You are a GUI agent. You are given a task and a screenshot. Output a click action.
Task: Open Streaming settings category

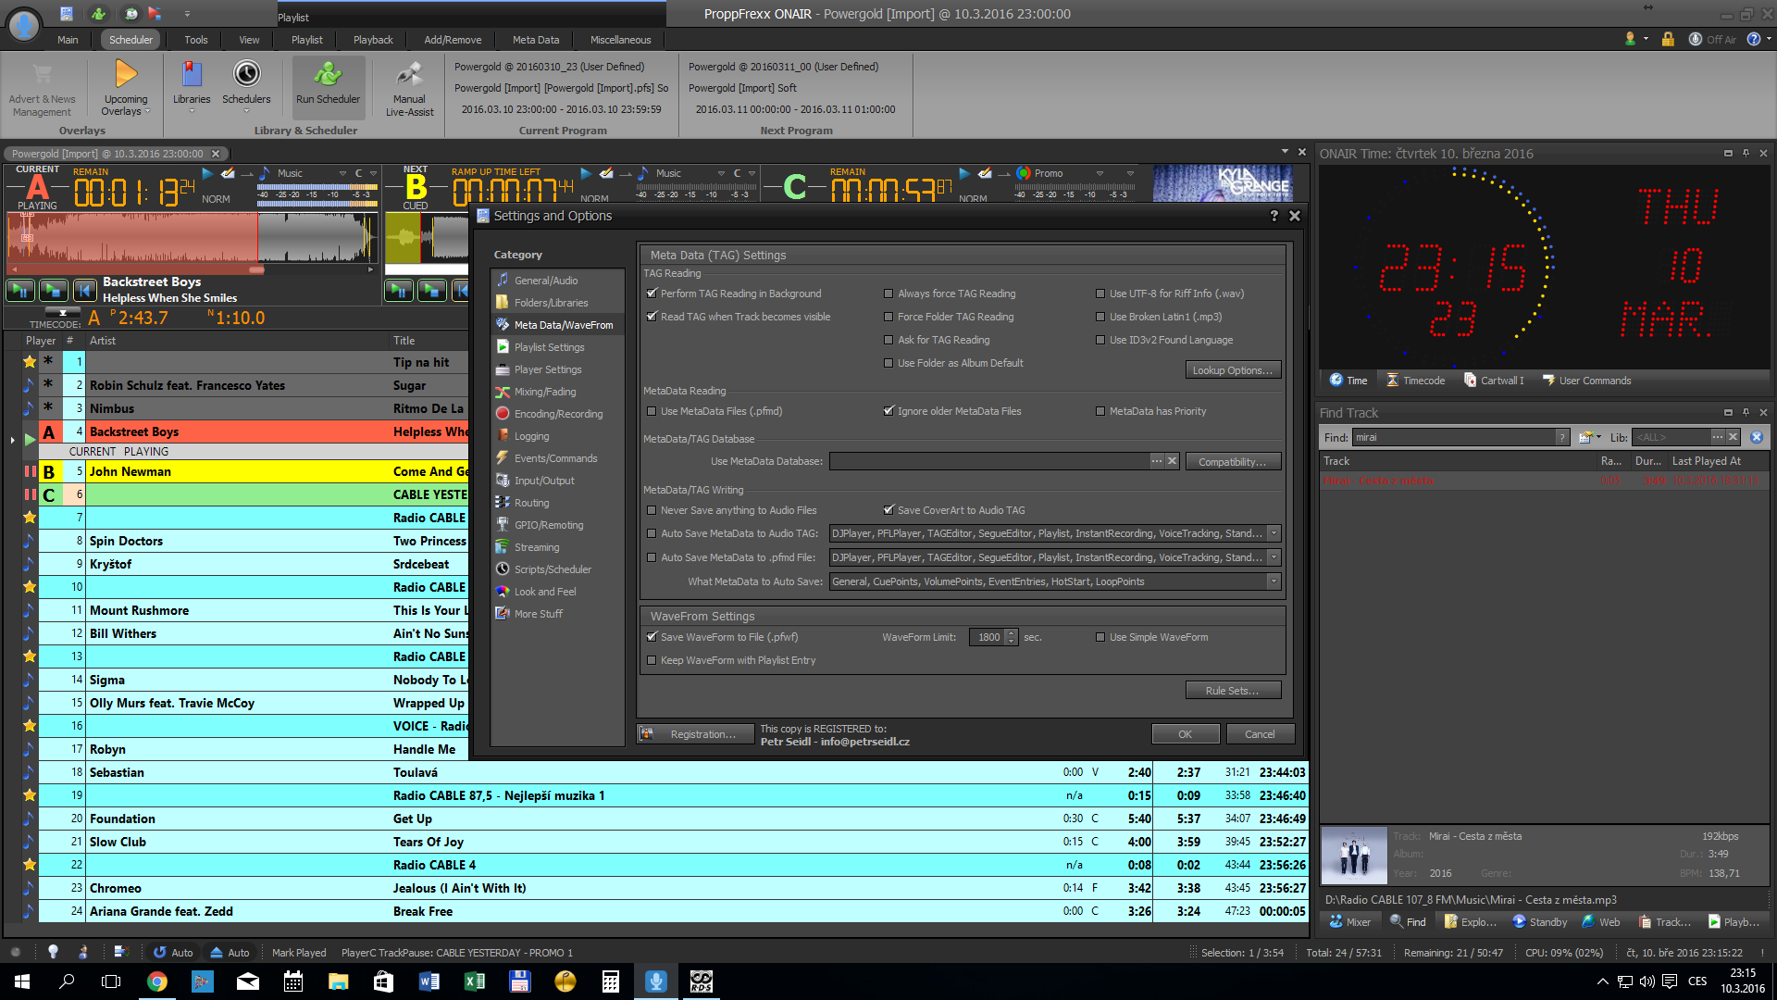click(537, 547)
